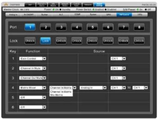Toggle the lock button for port 1
The height and width of the screenshot is (119, 158).
tap(30, 41)
